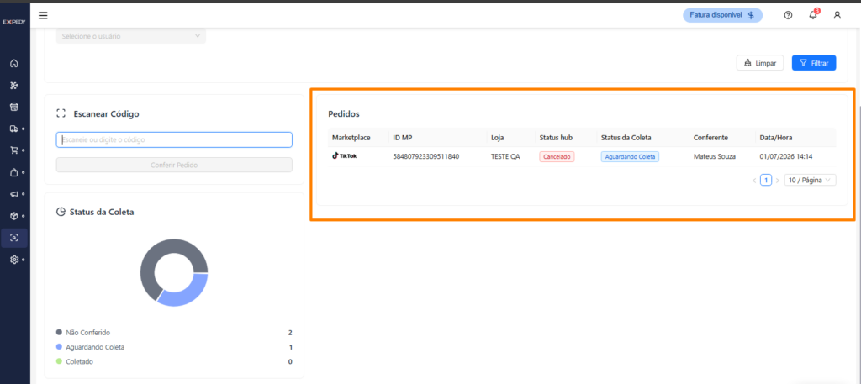Open the hamburger menu toggle
The height and width of the screenshot is (384, 861).
[x=43, y=15]
